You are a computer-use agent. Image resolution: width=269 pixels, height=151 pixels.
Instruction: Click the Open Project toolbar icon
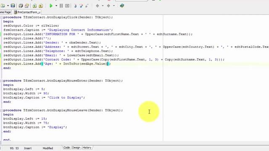click(x=27, y=6)
